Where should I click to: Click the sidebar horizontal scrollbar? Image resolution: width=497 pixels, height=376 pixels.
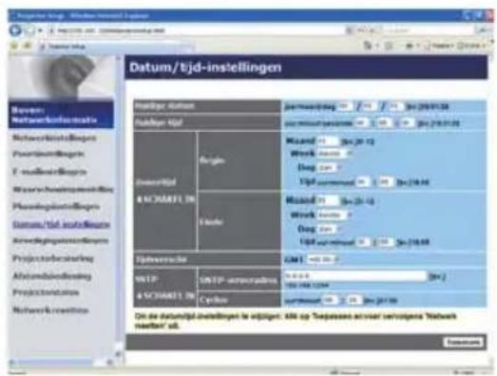coord(60,362)
